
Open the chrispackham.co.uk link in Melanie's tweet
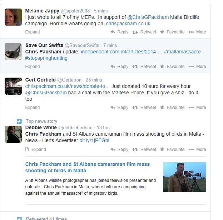128,24
